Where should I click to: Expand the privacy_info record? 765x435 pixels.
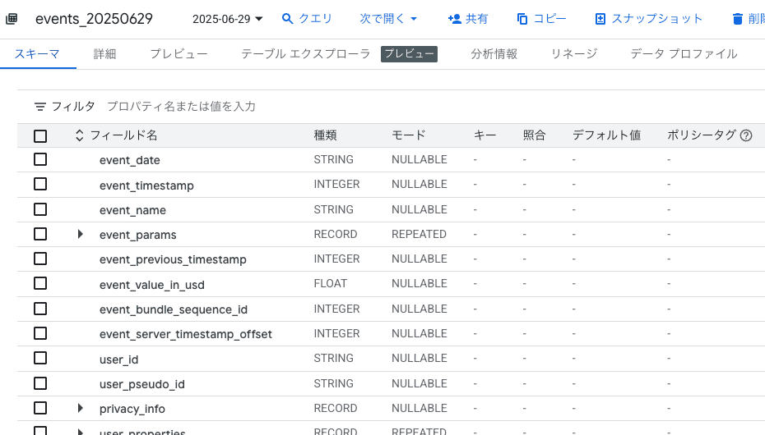coord(81,408)
